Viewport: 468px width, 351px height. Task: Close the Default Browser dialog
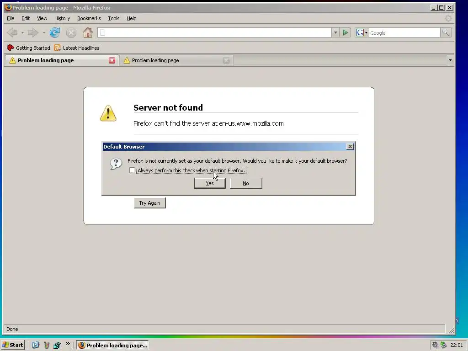(350, 147)
